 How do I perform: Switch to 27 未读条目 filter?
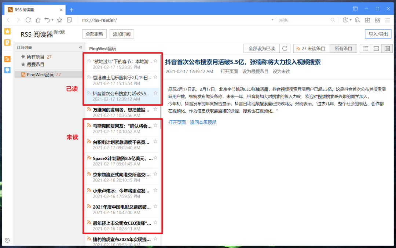(312, 48)
